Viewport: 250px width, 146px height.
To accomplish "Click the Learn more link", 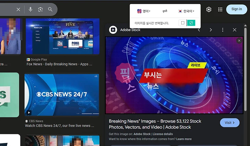I will [x=184, y=139].
